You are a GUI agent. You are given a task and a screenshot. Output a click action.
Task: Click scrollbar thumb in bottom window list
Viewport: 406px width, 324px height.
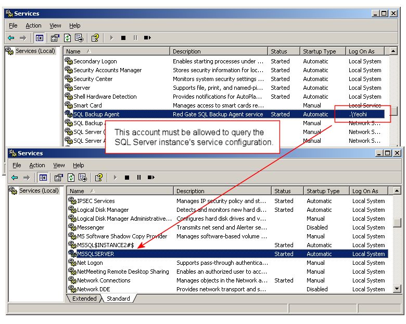click(397, 223)
